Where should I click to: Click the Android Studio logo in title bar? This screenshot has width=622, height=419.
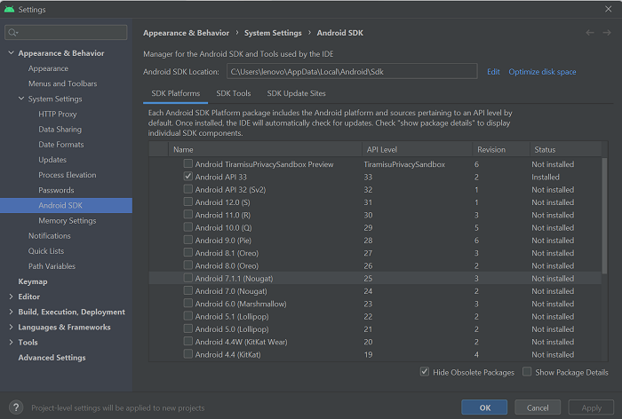point(9,9)
